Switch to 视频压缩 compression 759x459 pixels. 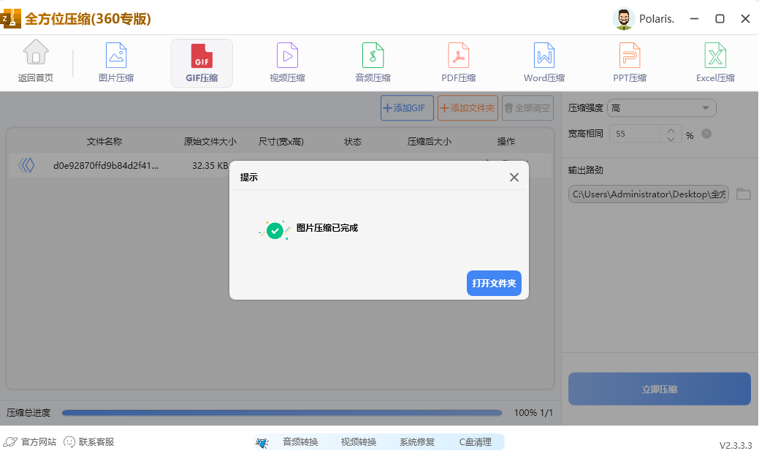coord(287,61)
